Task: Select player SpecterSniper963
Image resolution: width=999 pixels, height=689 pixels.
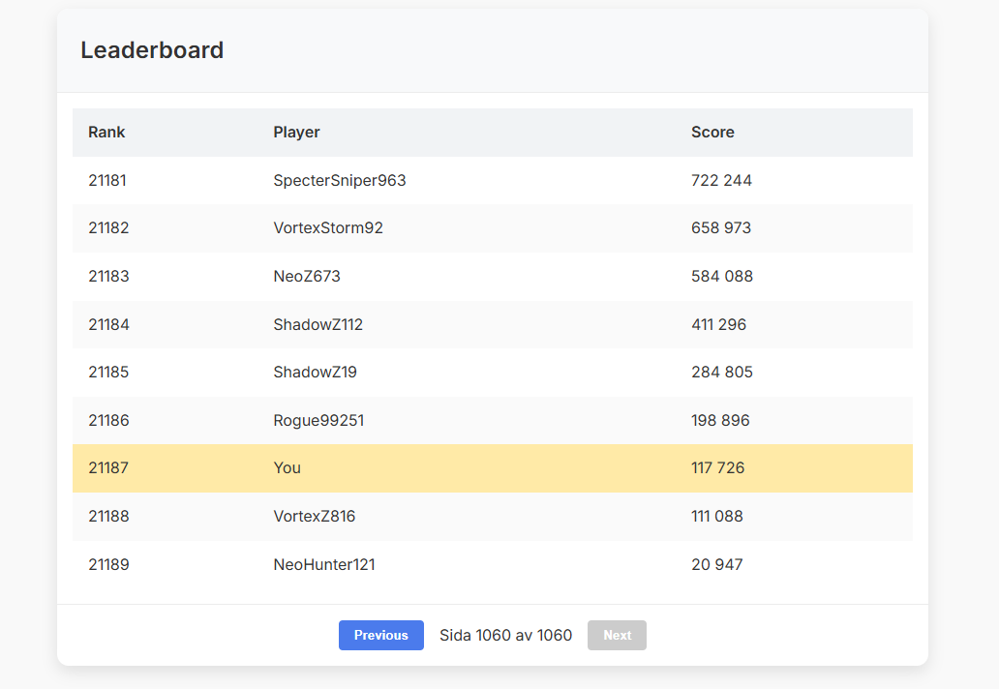Action: coord(340,180)
